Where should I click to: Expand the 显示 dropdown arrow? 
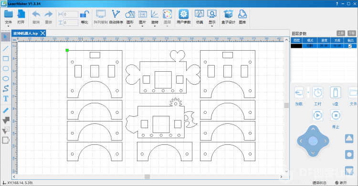click(212, 26)
